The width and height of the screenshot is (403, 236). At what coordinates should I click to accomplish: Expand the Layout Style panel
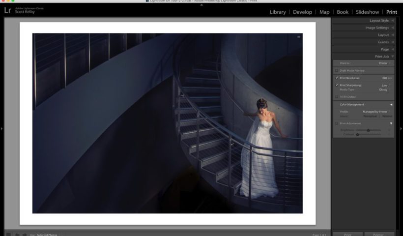(378, 21)
